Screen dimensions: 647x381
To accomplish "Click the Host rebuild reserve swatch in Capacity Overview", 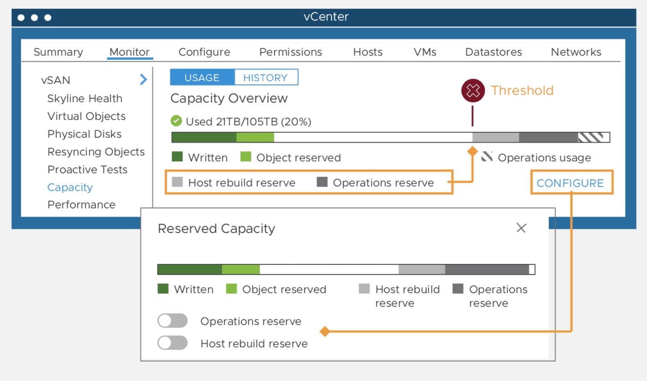I will (x=177, y=182).
